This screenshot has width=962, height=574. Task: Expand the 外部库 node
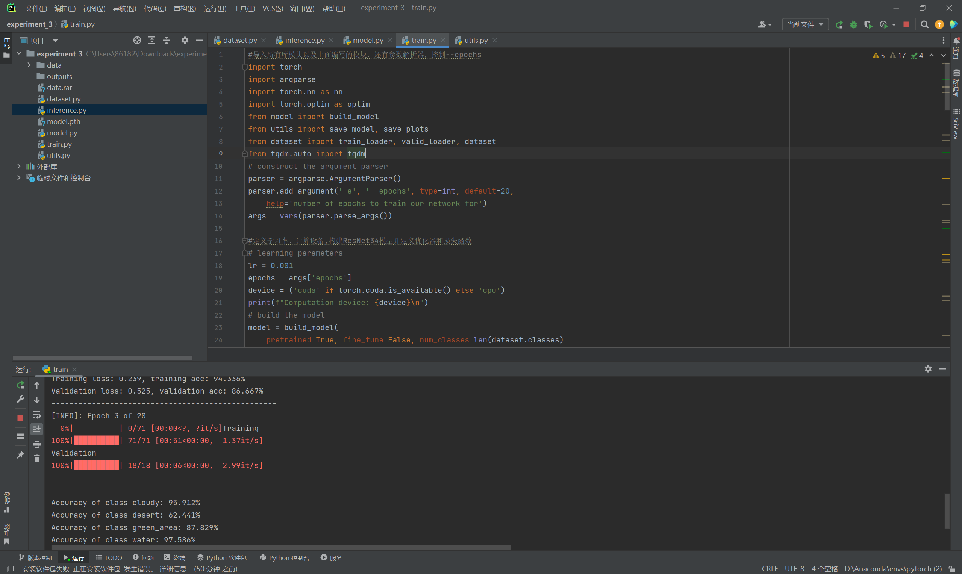(19, 166)
